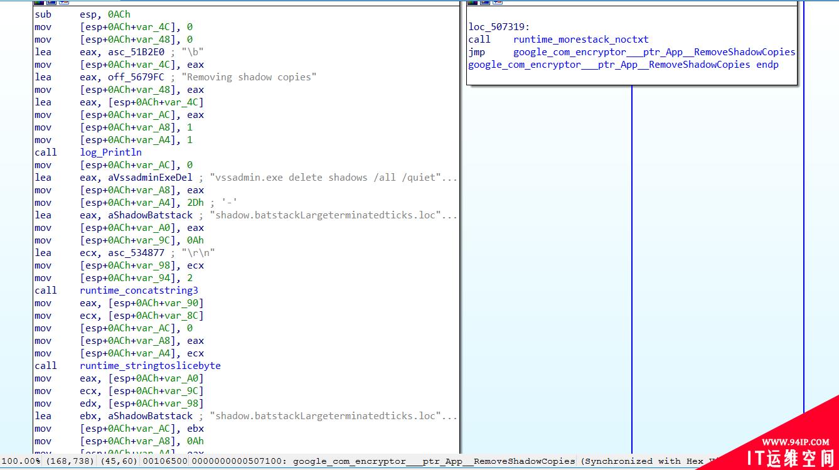Click the 0000000000507100 address in status bar
839x470 pixels.
click(x=239, y=461)
